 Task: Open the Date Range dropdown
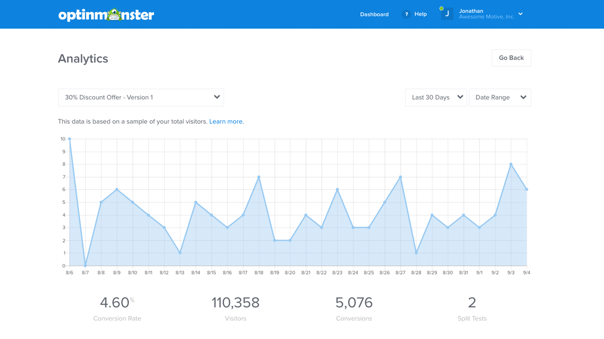click(500, 97)
